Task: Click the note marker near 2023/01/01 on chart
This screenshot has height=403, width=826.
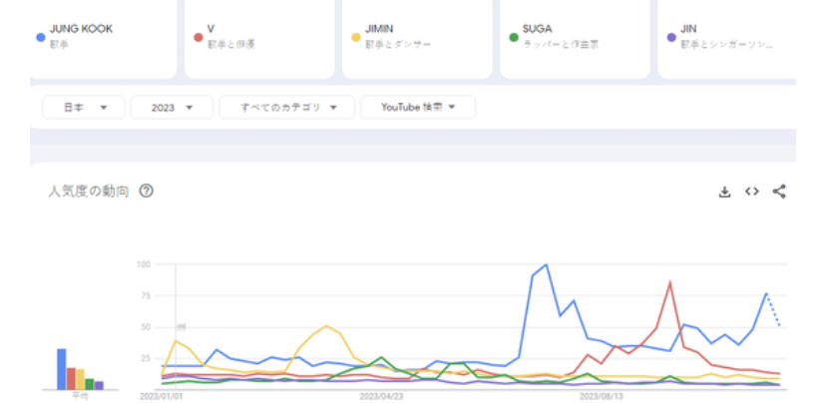Action: pos(181,327)
